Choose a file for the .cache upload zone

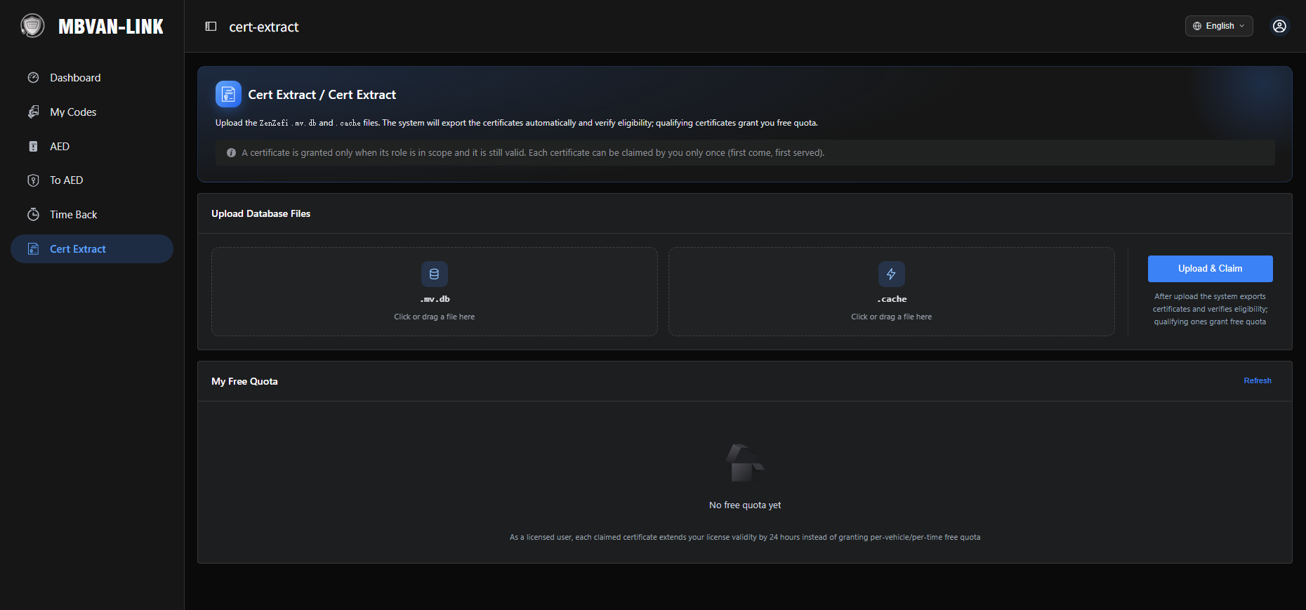(892, 291)
